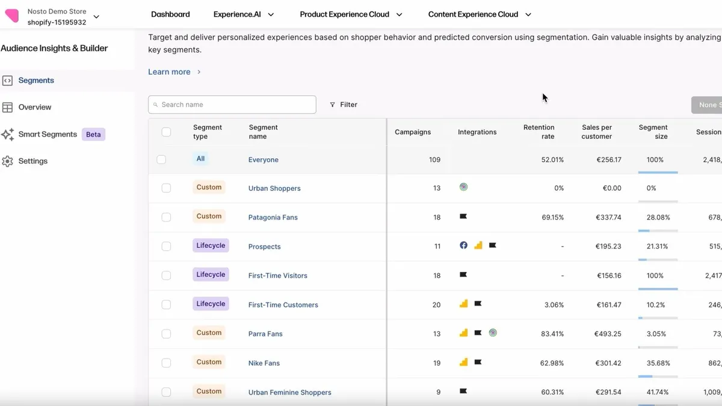The height and width of the screenshot is (406, 722).
Task: Click the Google Ads icon for First-Time Customers
Action: tap(463, 304)
